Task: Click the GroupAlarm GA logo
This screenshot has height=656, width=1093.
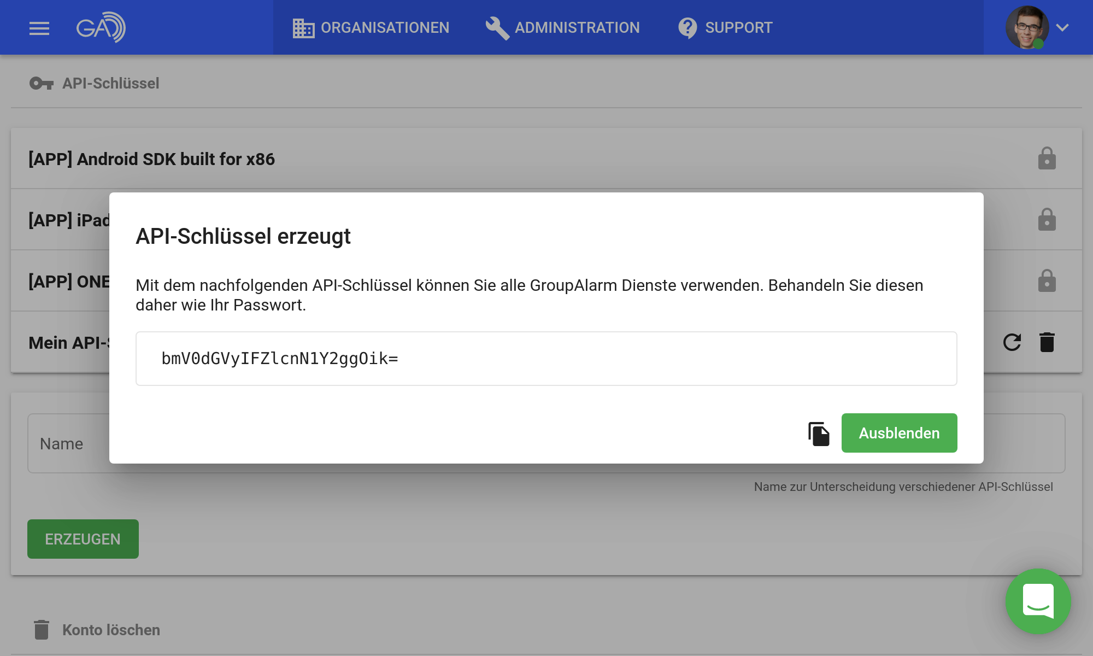Action: coord(101,27)
